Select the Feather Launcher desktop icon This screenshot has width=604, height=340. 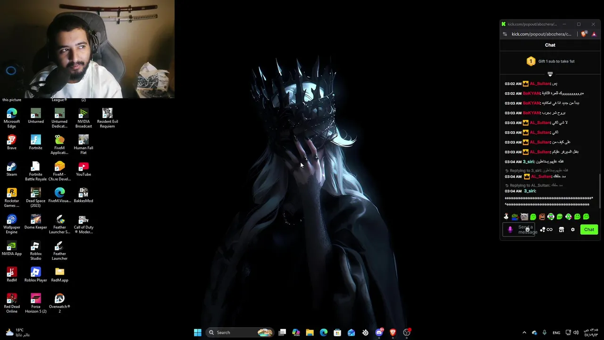(x=59, y=250)
